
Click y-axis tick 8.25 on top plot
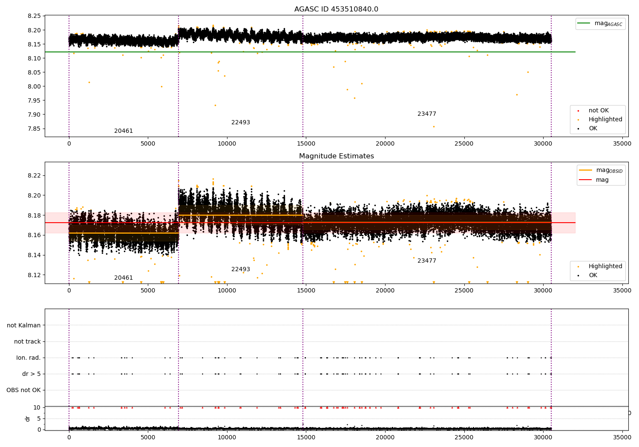click(34, 16)
